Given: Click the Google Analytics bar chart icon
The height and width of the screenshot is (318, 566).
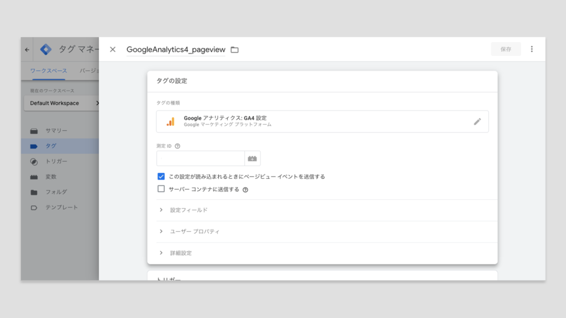Looking at the screenshot, I should (171, 121).
